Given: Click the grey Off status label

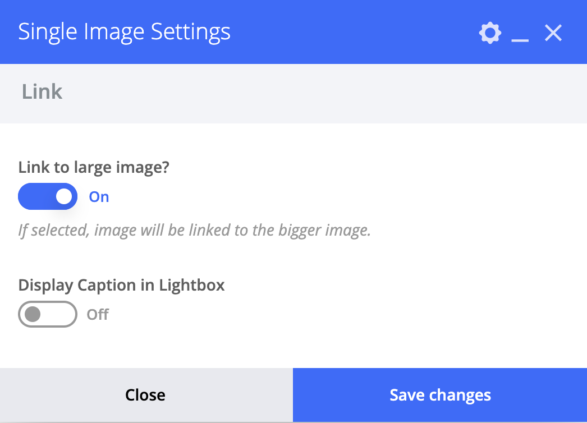Looking at the screenshot, I should coord(98,314).
